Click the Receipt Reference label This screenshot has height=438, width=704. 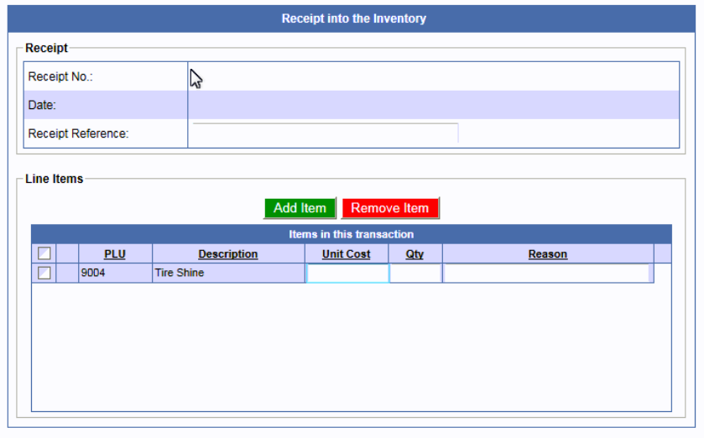(79, 133)
